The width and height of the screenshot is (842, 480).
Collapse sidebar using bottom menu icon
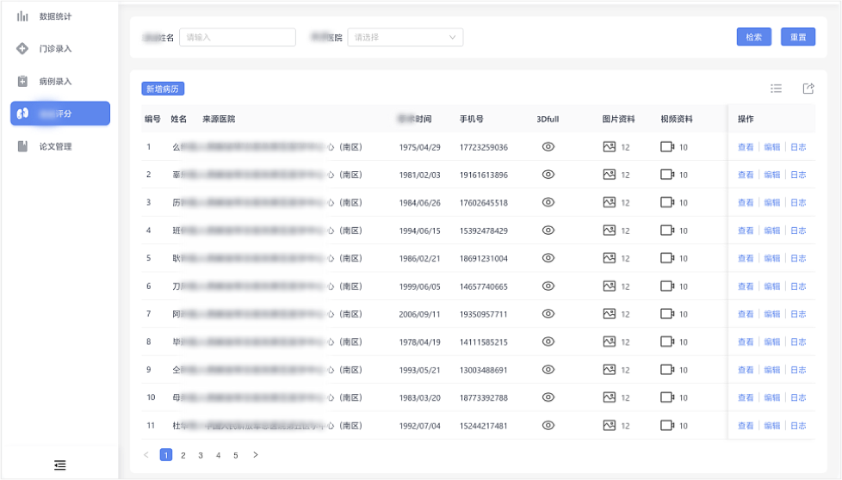[x=59, y=465]
